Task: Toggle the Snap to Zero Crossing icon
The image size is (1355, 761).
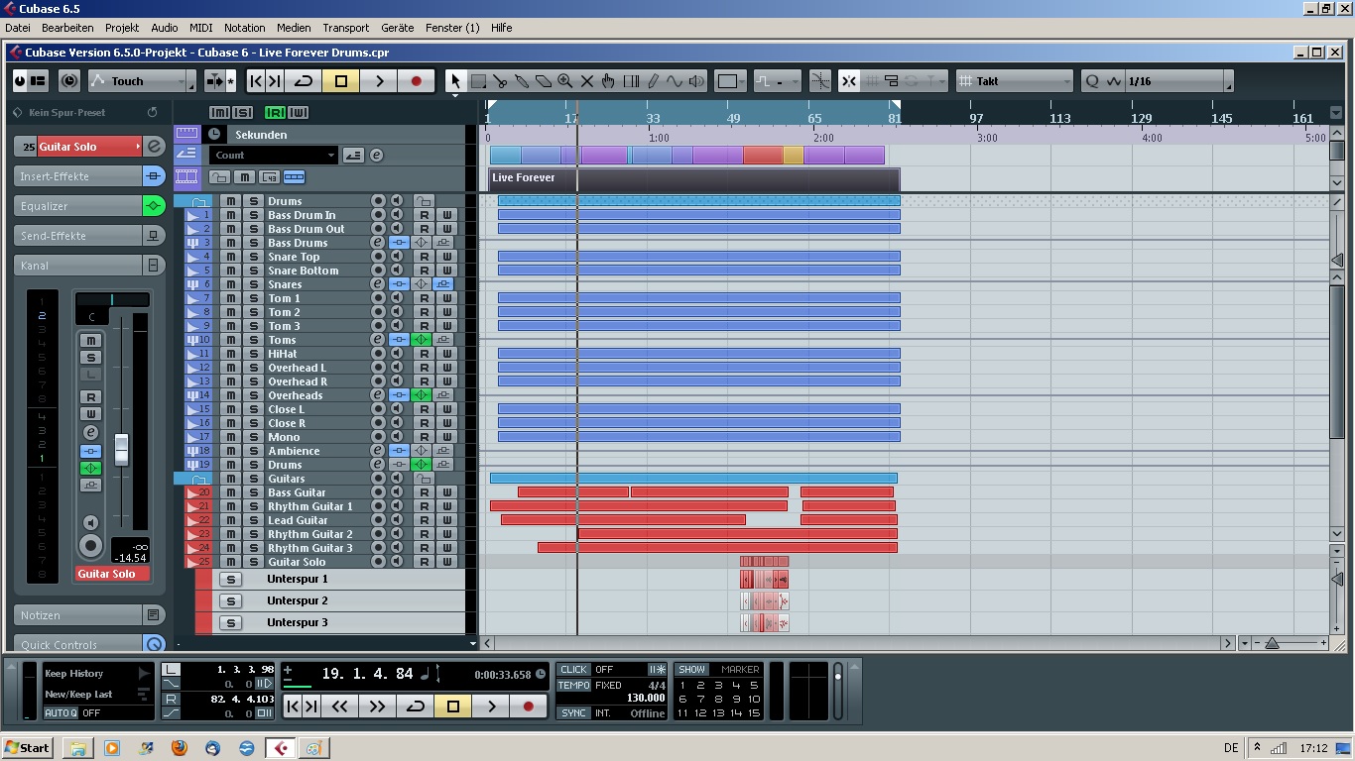Action: [x=820, y=81]
